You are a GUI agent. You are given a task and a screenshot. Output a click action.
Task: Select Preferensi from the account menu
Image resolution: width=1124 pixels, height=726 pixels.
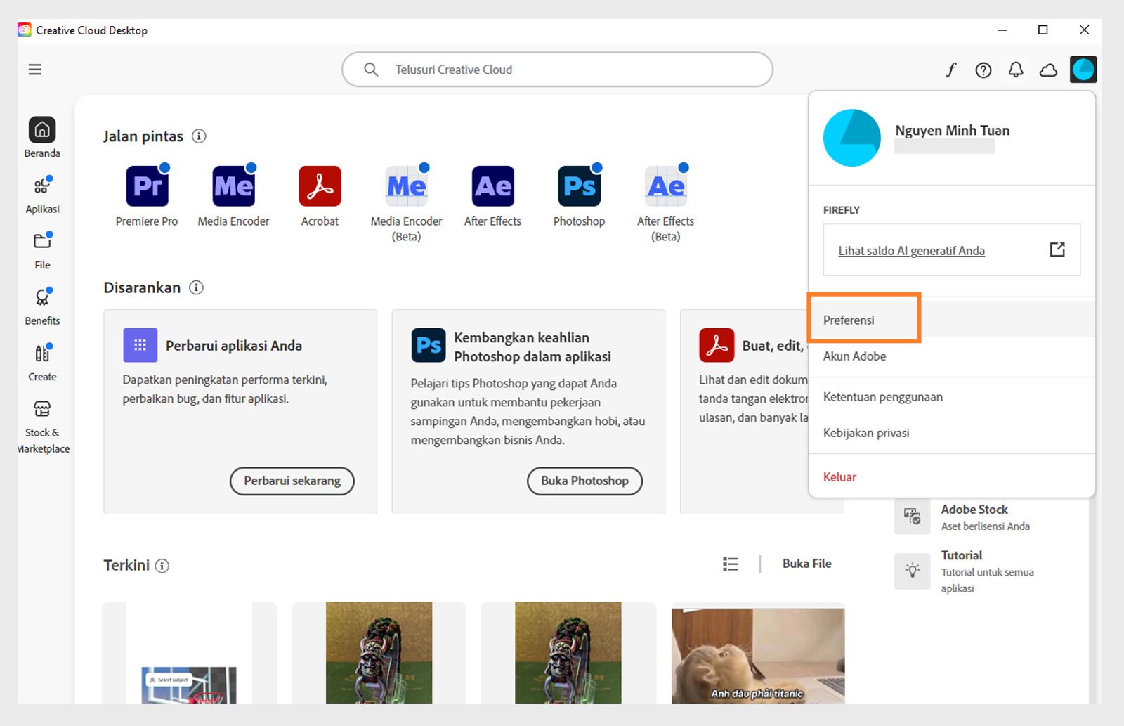[849, 320]
